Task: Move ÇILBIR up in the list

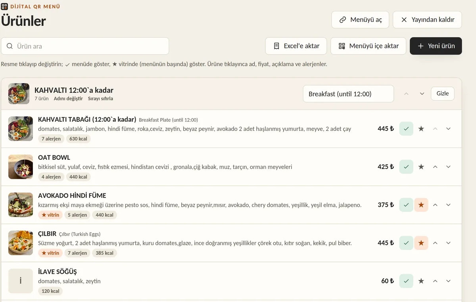Action: coord(435,243)
